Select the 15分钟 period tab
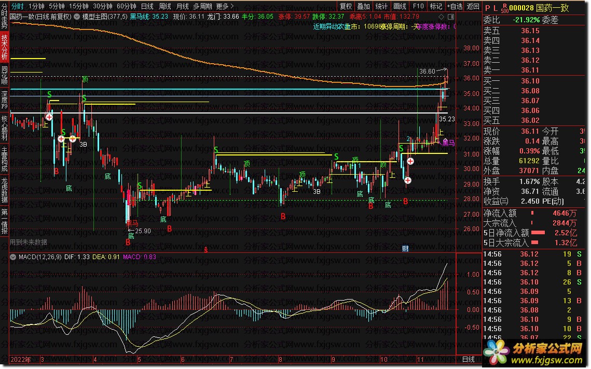This screenshot has height=369, width=591. coord(78,6)
